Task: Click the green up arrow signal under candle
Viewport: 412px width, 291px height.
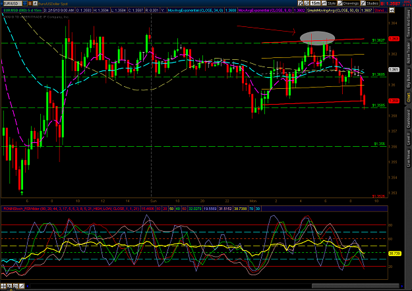Action: 22,193
